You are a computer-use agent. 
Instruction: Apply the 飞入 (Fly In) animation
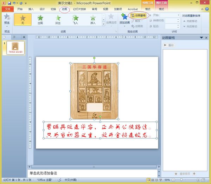[x=75, y=20]
